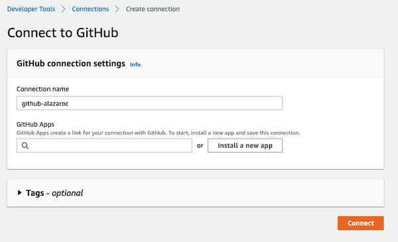
Task: Click the GitHub connection settings heading
Action: point(71,64)
